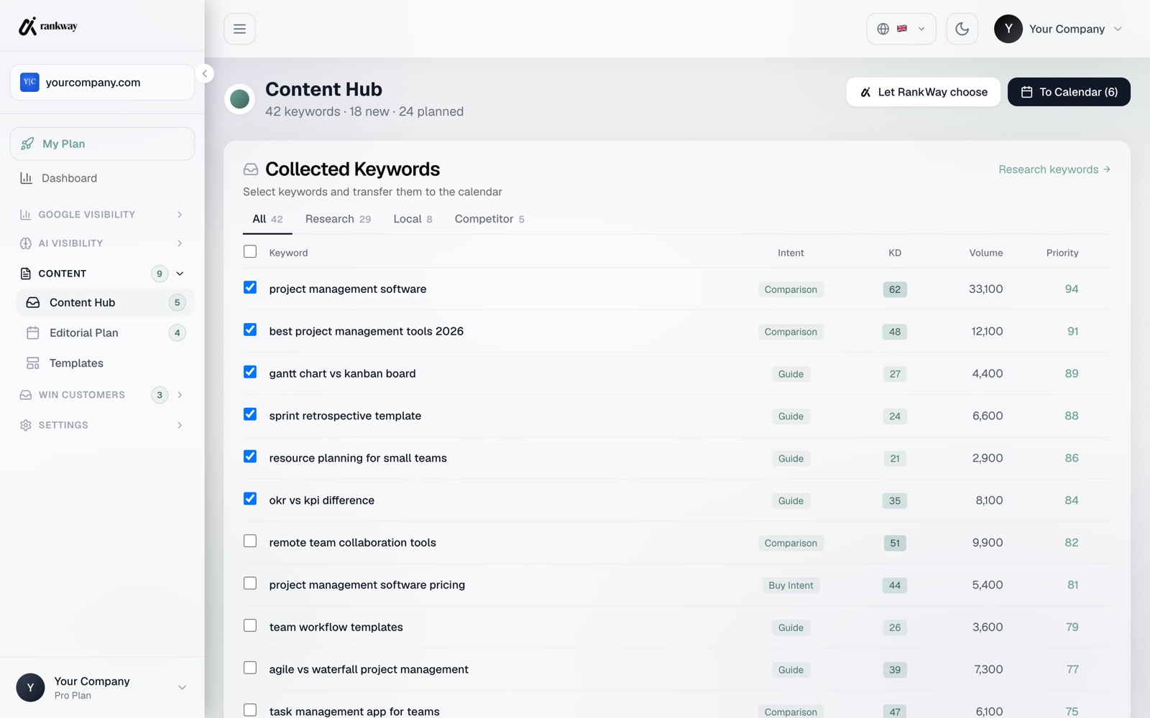1150x718 pixels.
Task: Uncheck project management software keyword
Action: (x=250, y=287)
